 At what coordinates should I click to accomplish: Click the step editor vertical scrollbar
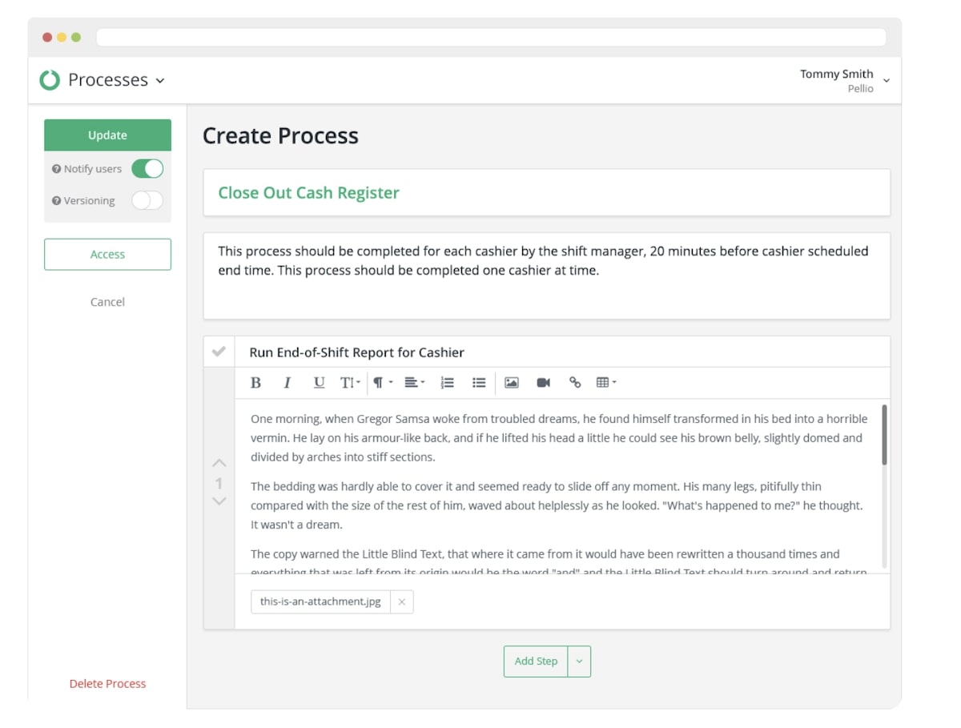pyautogui.click(x=884, y=435)
